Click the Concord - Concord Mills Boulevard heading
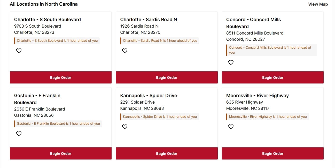This screenshot has width=335, height=168. (253, 23)
